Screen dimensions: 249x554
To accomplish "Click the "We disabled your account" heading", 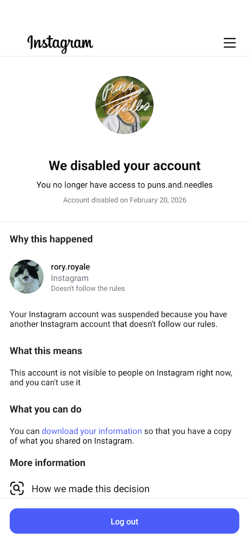I will point(124,166).
